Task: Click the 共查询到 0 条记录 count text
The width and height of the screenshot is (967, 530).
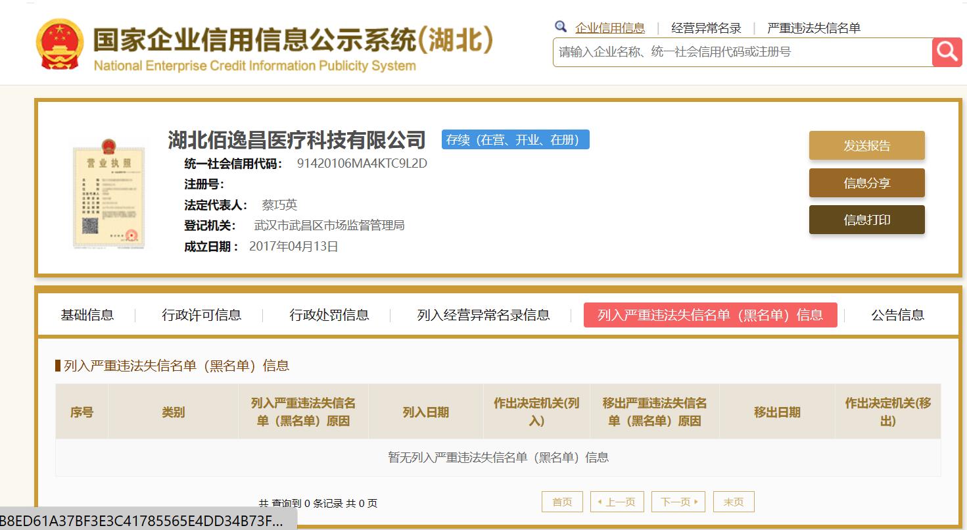Action: coord(318,504)
